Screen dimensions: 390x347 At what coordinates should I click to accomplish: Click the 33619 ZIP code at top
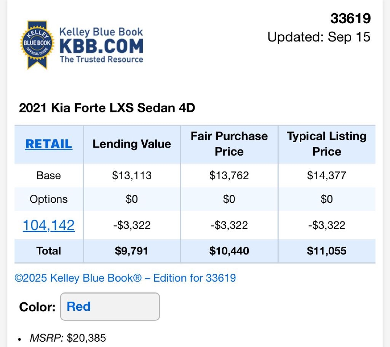coord(350,18)
